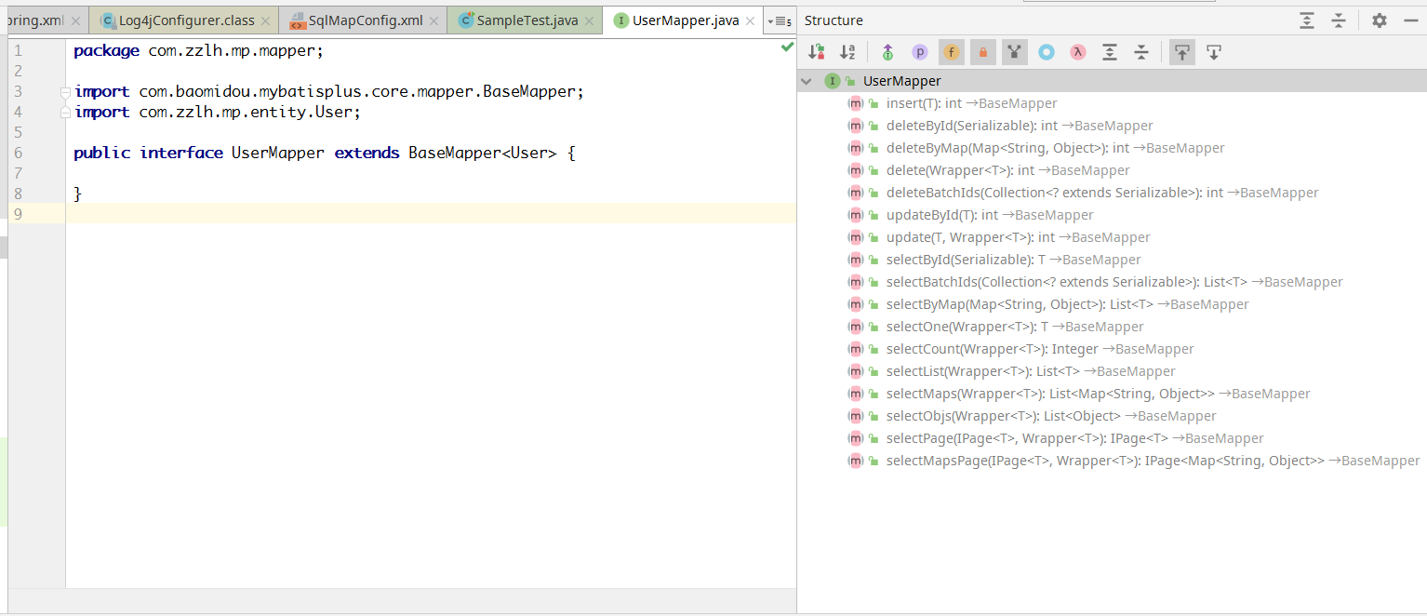This screenshot has width=1427, height=616.
Task: Click the interface icon beside UserMapper node
Action: click(833, 81)
